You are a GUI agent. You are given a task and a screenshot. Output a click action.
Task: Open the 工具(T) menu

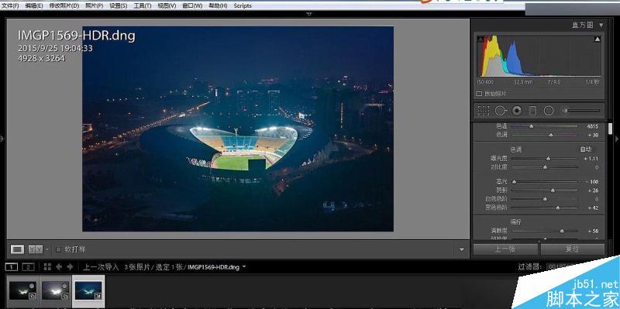[x=143, y=6]
